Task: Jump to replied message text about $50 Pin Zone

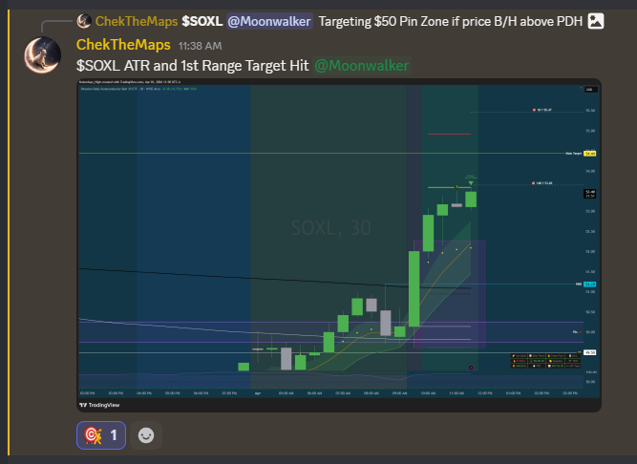Action: tap(451, 21)
